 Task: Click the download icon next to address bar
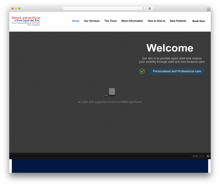coord(150,9)
